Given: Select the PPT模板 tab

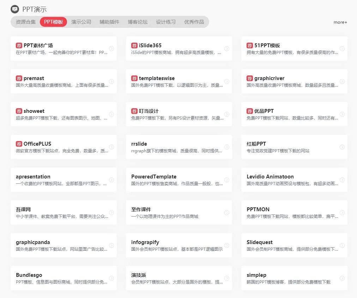Looking at the screenshot, I should [54, 22].
